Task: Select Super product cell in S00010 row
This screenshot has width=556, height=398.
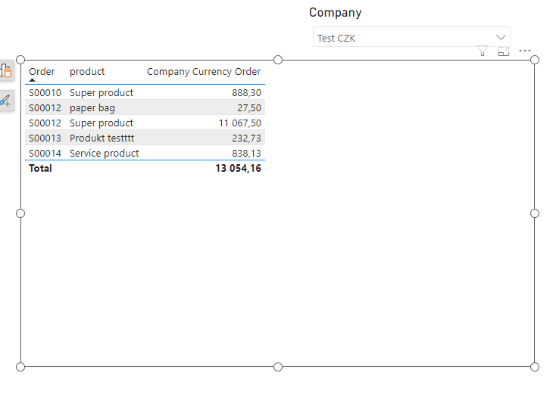Action: point(102,93)
